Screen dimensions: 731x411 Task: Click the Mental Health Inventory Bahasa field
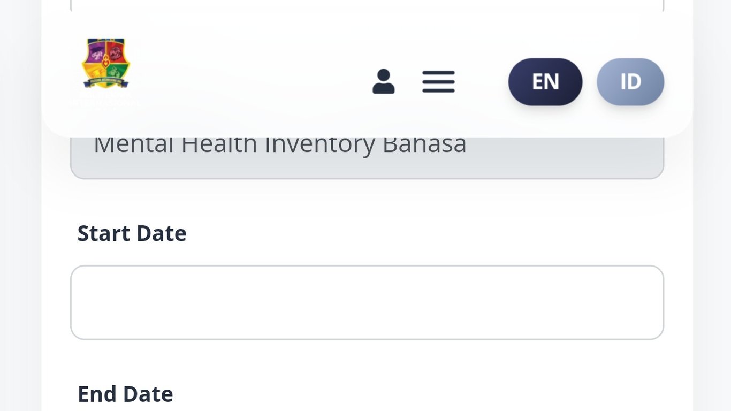point(367,156)
